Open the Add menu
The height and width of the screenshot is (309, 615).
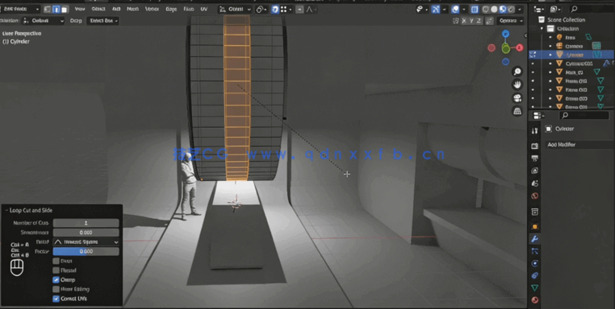pyautogui.click(x=116, y=9)
